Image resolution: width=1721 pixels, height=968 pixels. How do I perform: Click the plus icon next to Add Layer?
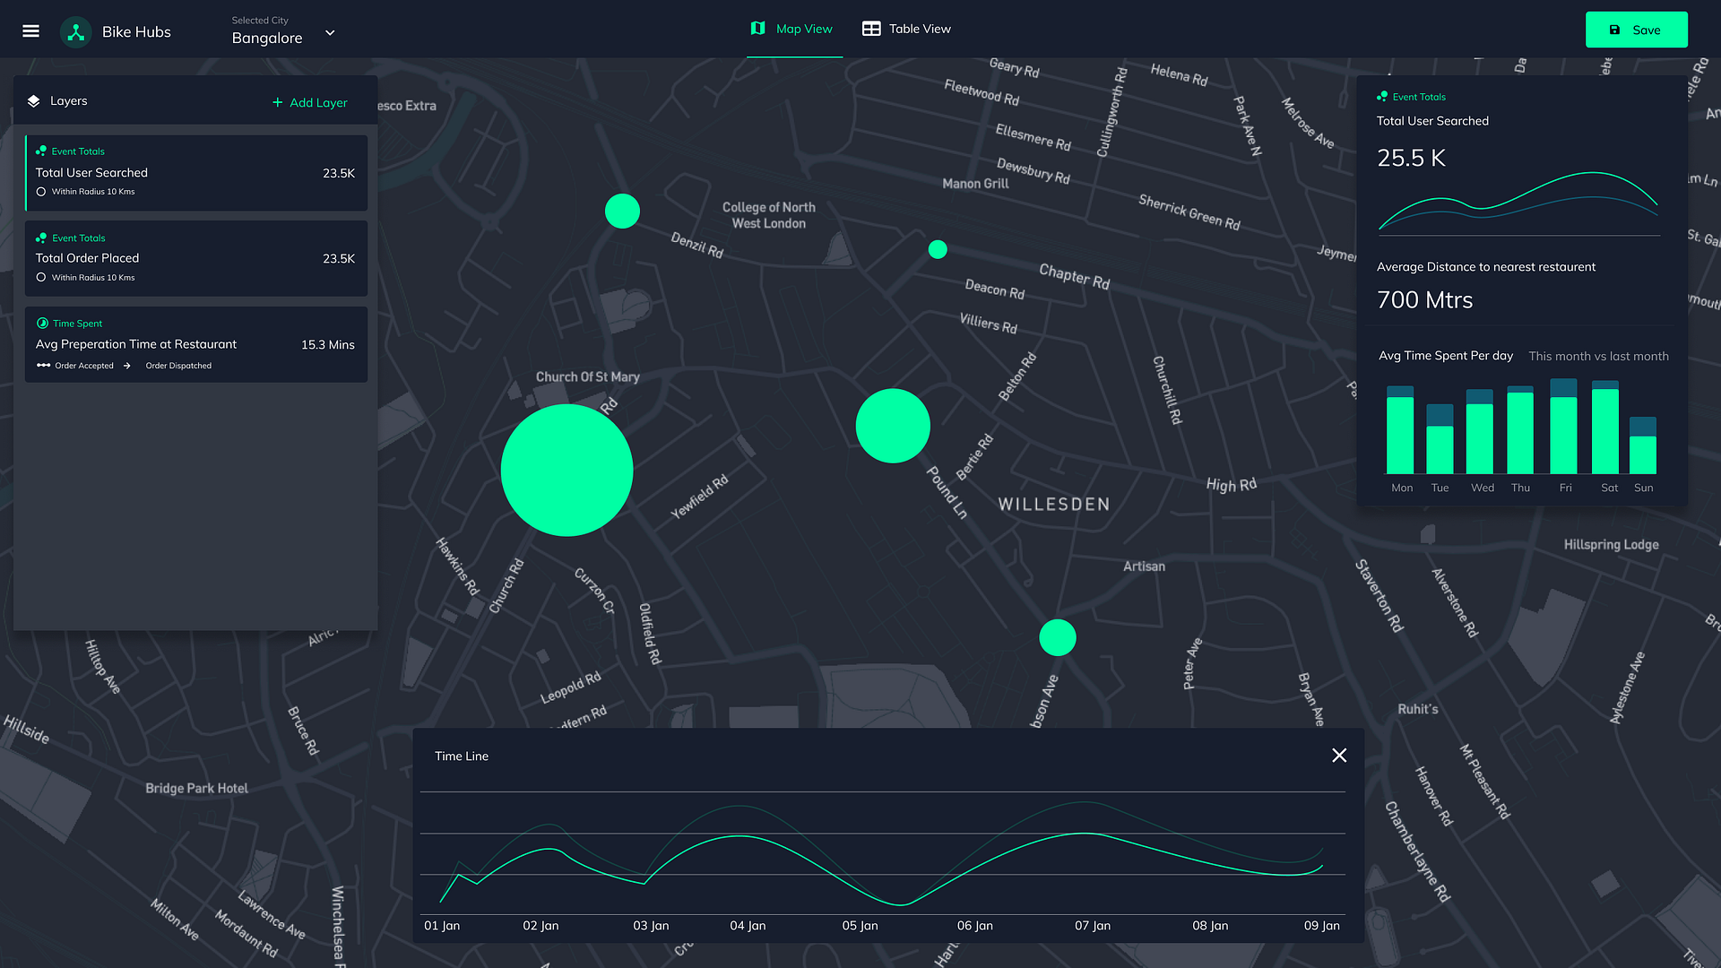(x=277, y=103)
